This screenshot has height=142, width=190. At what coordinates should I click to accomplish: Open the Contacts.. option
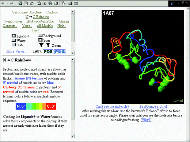pyautogui.click(x=10, y=26)
